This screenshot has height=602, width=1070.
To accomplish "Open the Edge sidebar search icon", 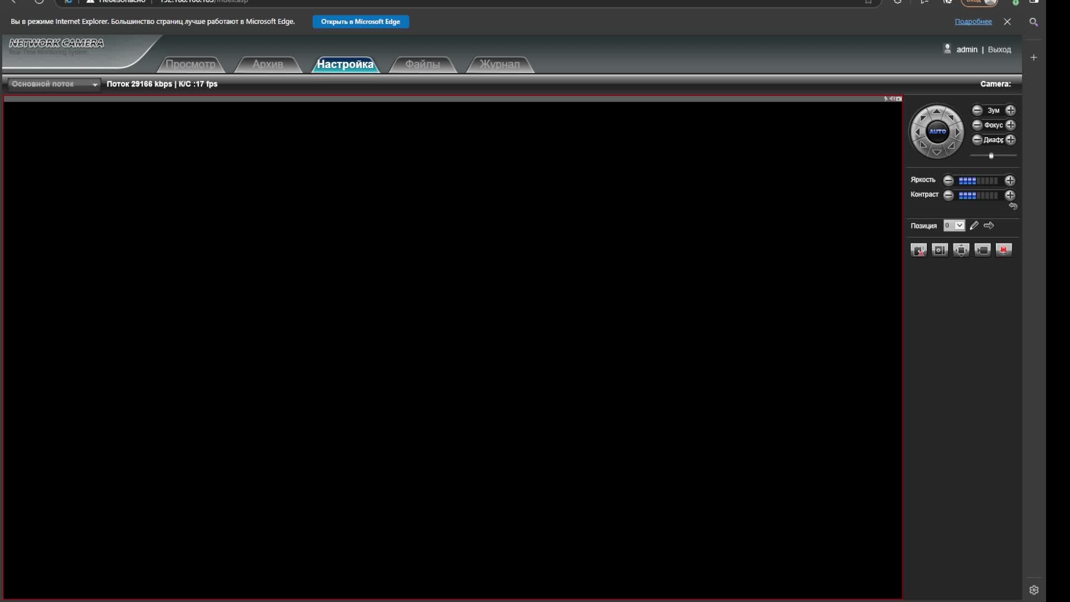I will 1033,22.
